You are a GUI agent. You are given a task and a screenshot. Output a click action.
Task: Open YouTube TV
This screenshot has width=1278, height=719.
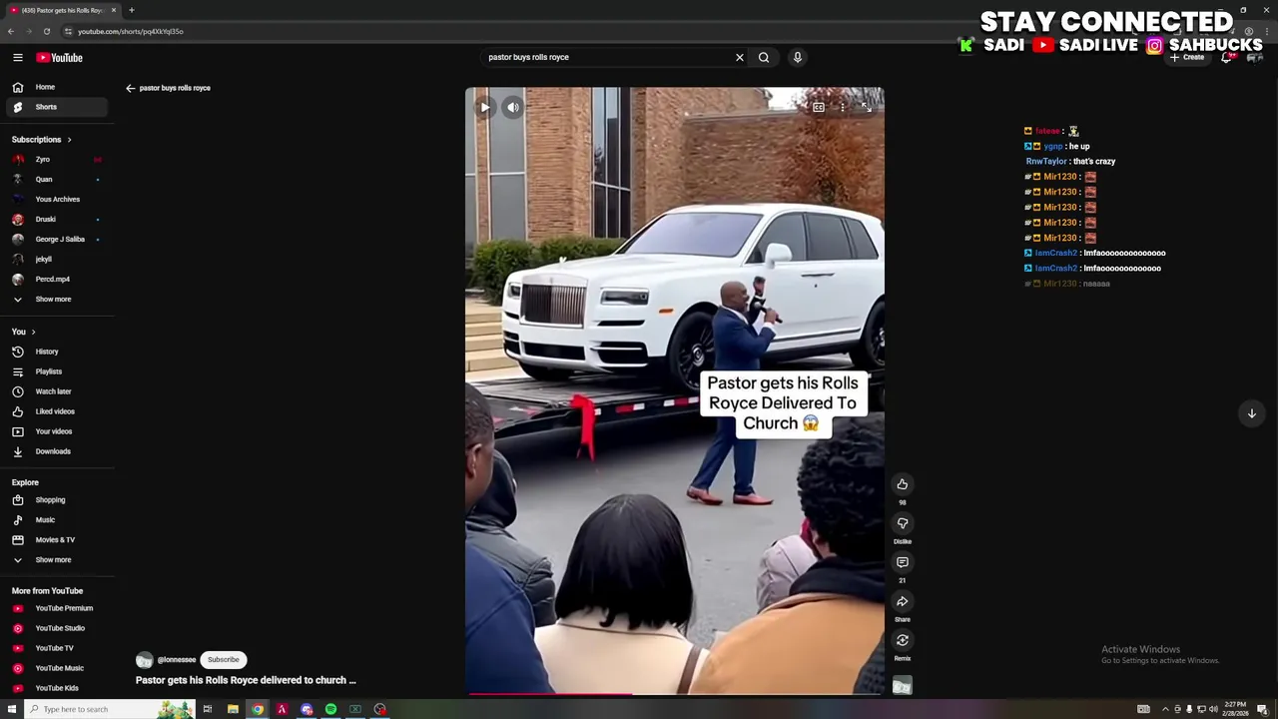click(57, 648)
